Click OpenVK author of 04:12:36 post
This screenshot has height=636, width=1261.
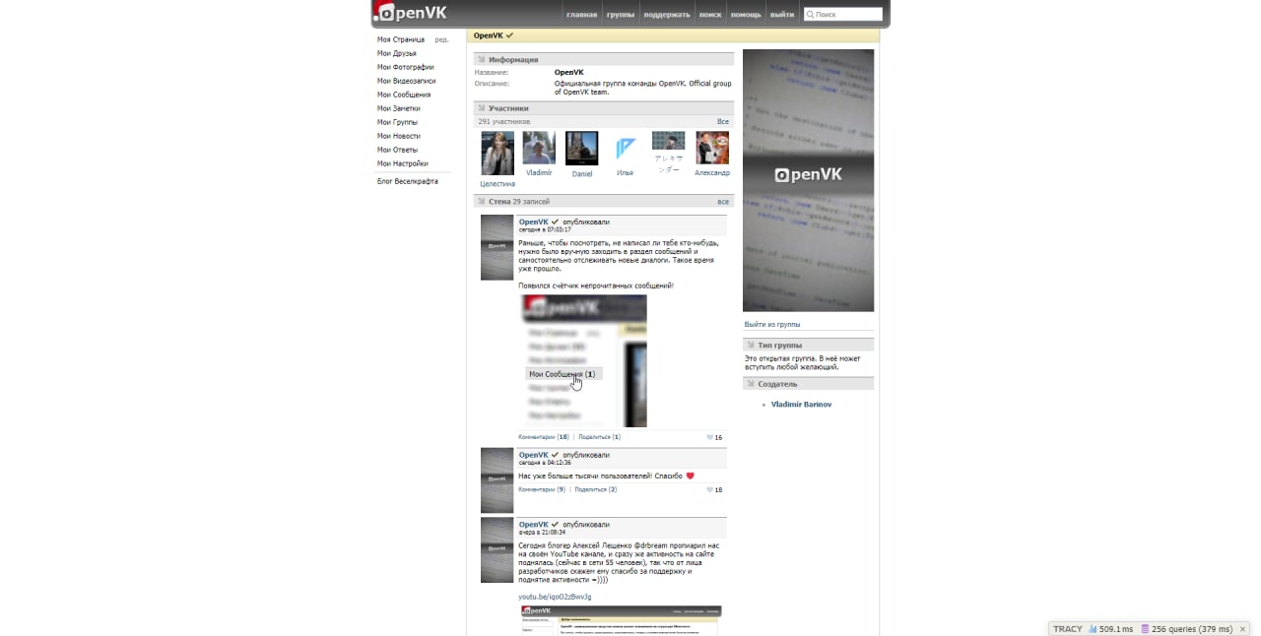[x=533, y=455]
